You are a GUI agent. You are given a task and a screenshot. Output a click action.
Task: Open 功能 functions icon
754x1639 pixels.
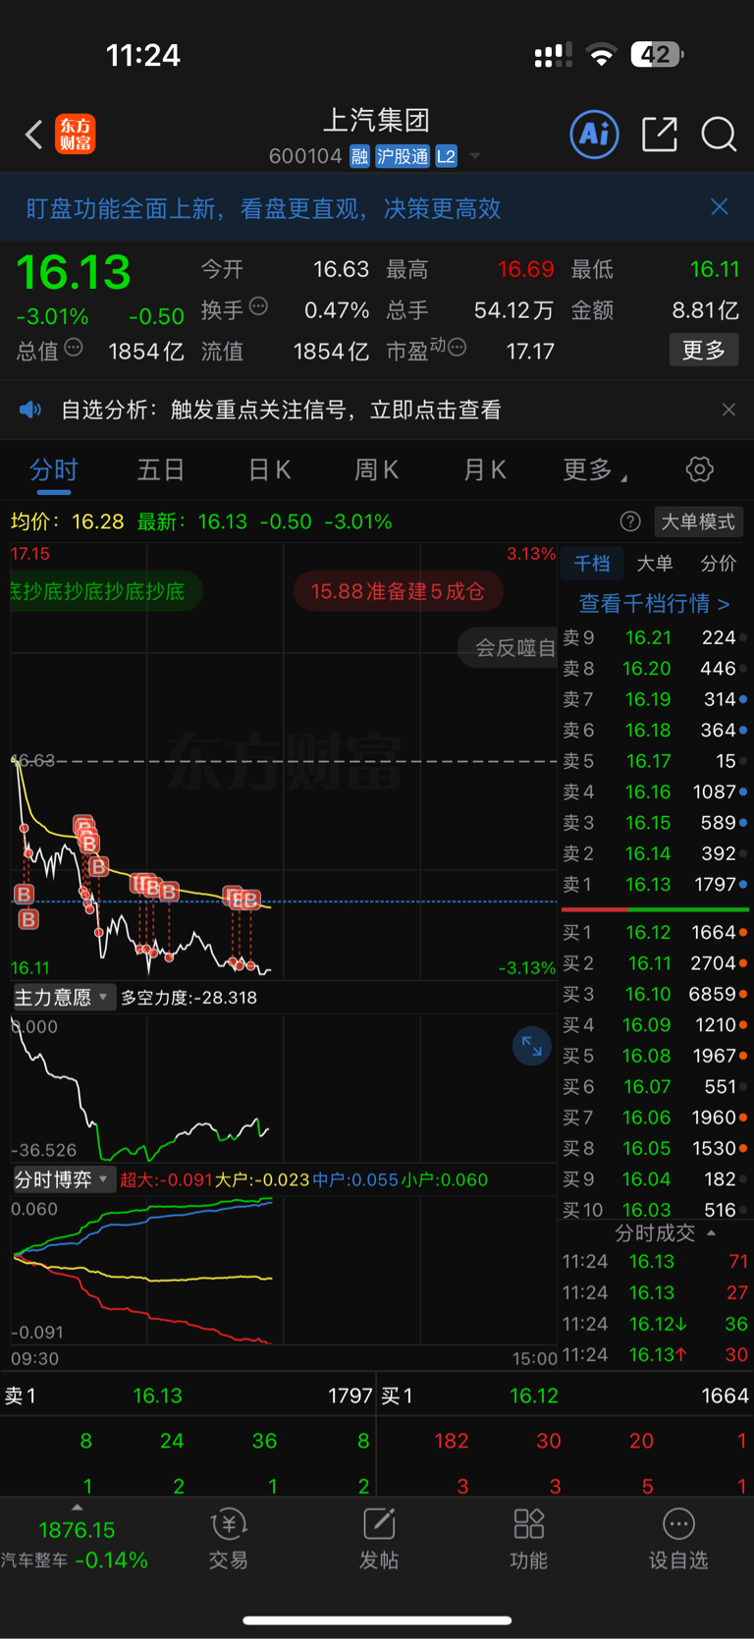tap(529, 1540)
